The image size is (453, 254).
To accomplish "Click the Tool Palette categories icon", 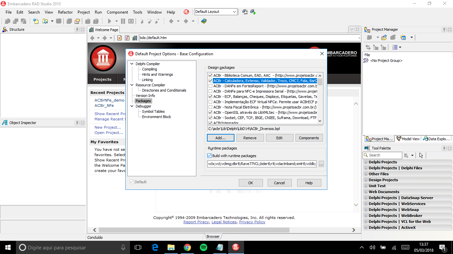I will [406, 155].
